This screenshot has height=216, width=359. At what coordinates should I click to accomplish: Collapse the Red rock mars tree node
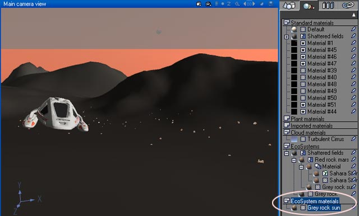(294, 160)
